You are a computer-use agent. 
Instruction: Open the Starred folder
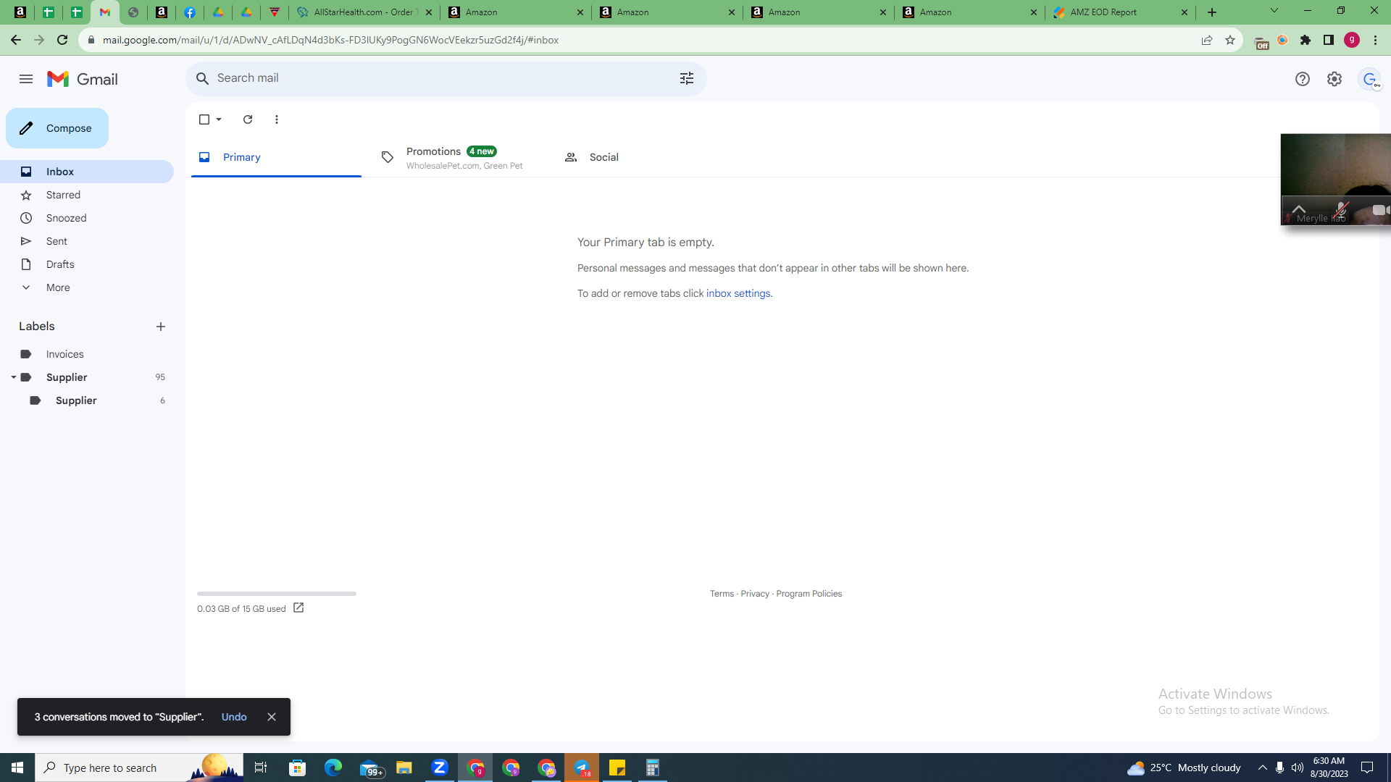click(87, 195)
